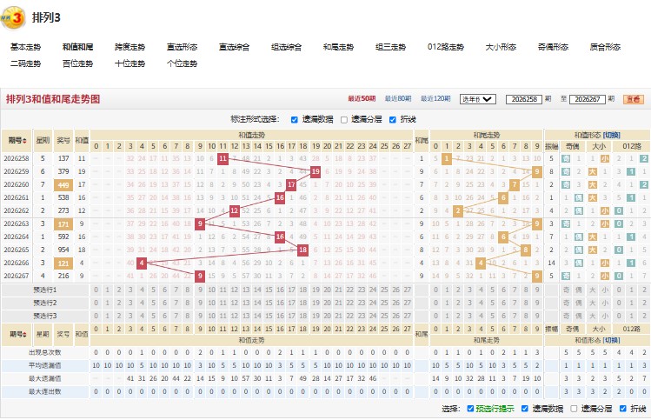Select 和值 10 in 预选行1 row
This screenshot has height=420, width=651.
212,290
